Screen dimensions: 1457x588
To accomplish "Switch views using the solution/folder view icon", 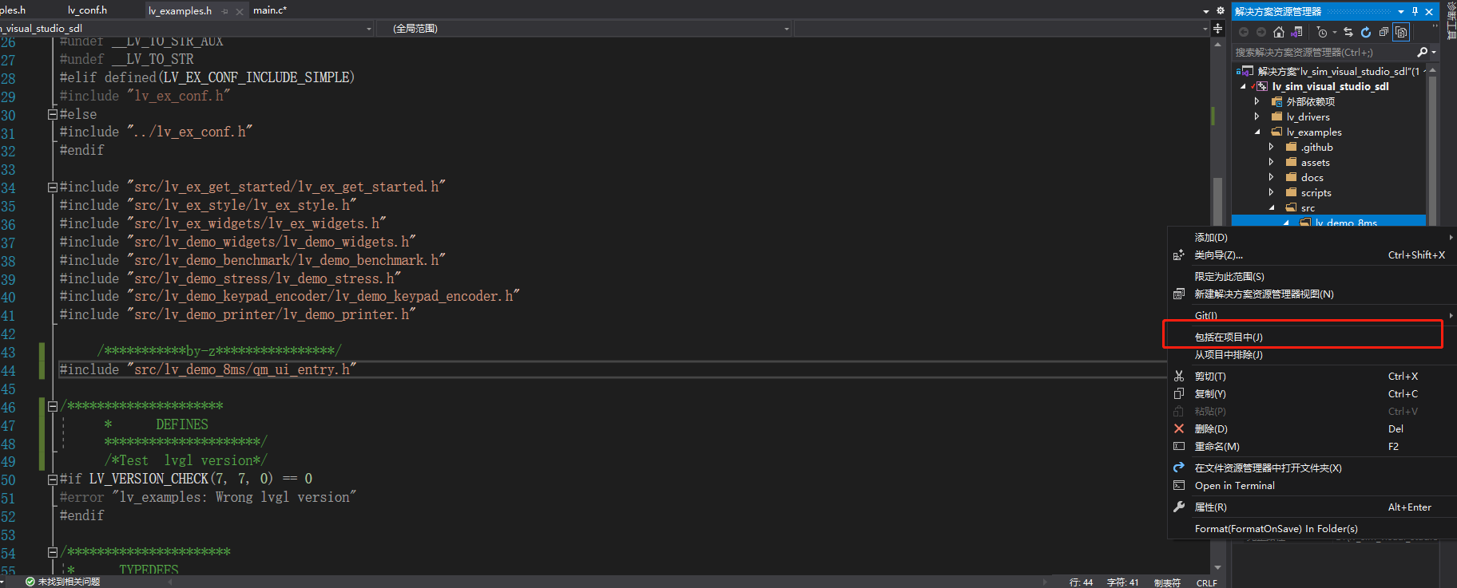I will click(1296, 32).
